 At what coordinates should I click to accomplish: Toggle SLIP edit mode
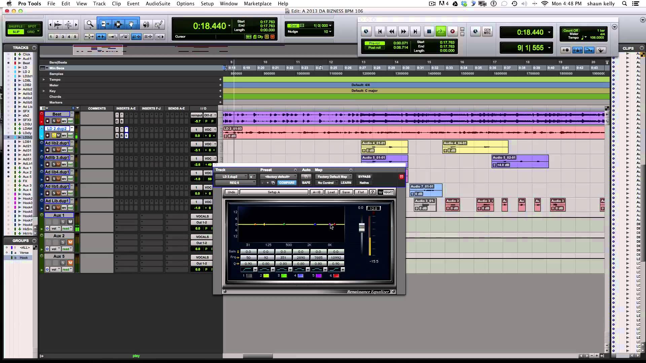[x=16, y=32]
